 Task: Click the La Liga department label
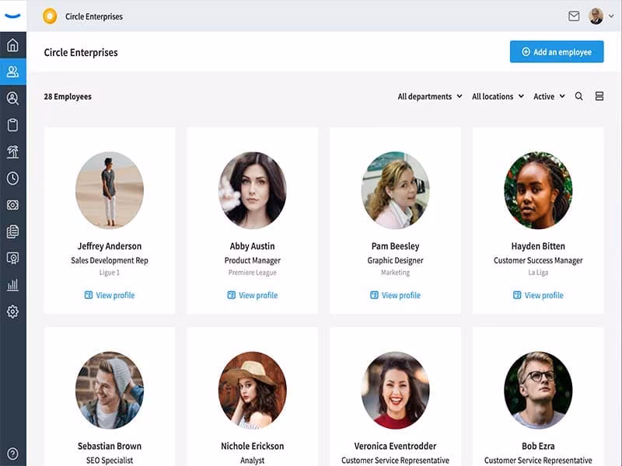click(538, 273)
